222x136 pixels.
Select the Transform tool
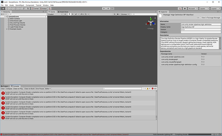point(24,8)
